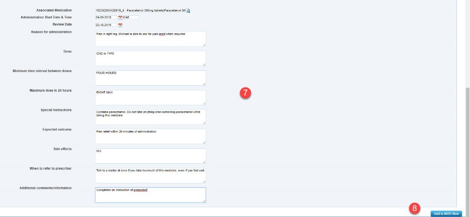Screen dimensions: 470x217
Task: Open the Administration Start Date calendar picker
Action: [120, 17]
